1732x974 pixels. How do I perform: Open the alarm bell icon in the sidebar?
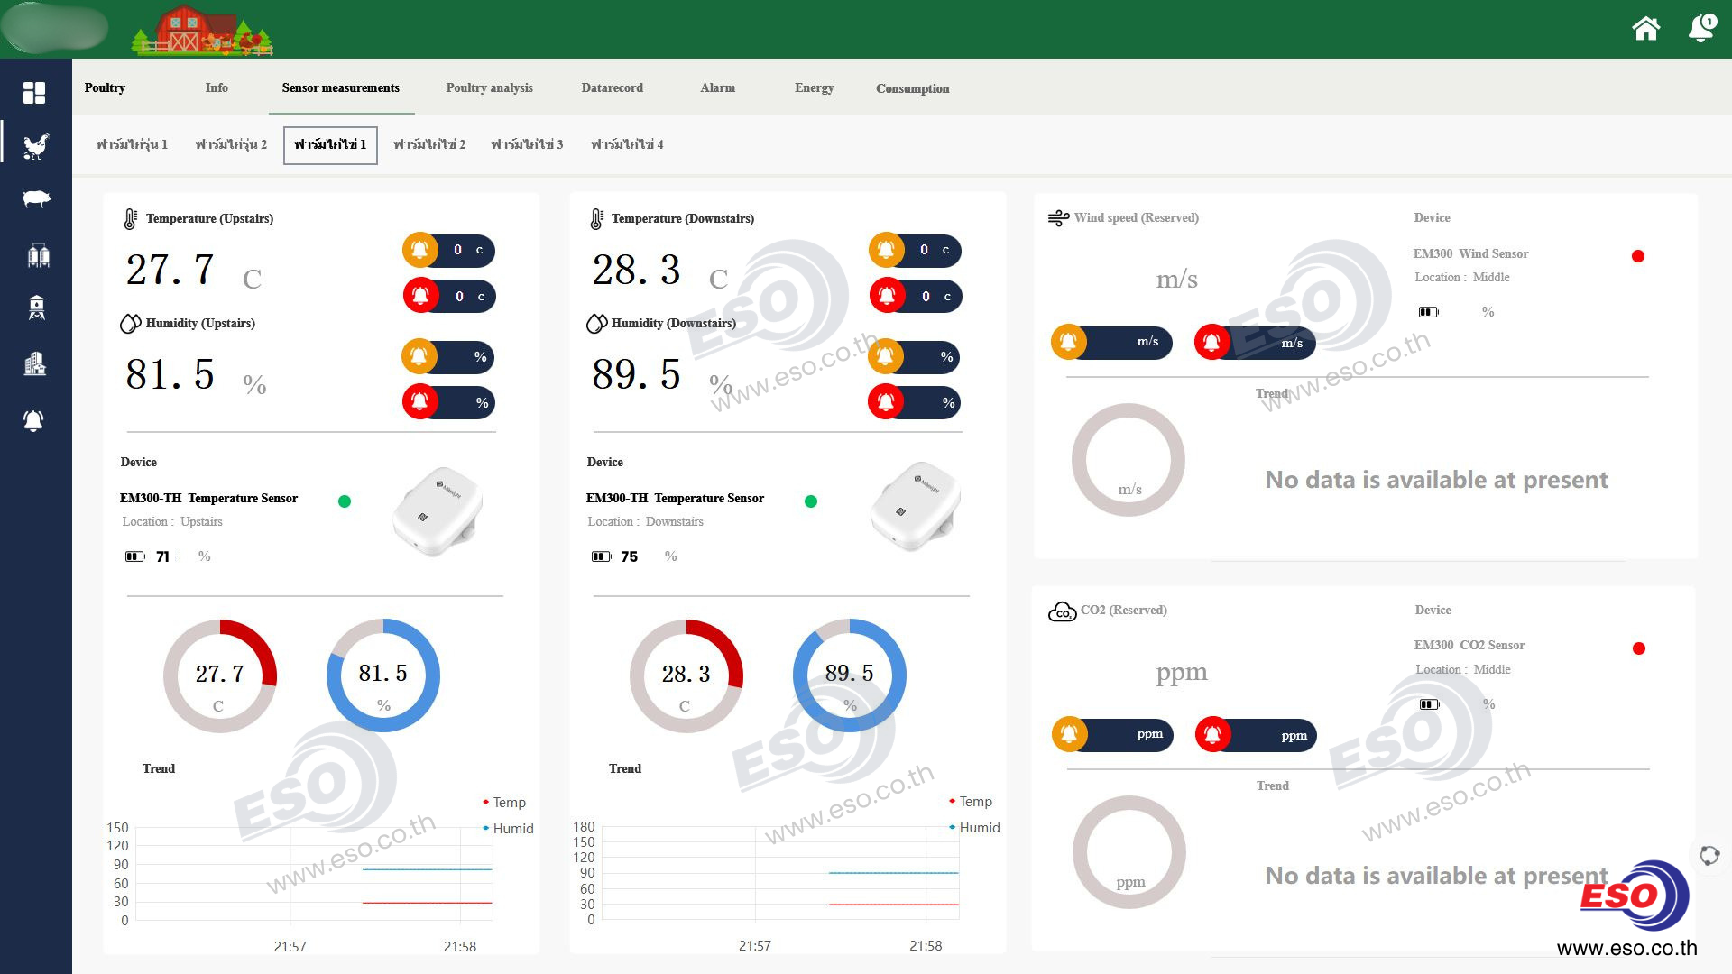[33, 420]
